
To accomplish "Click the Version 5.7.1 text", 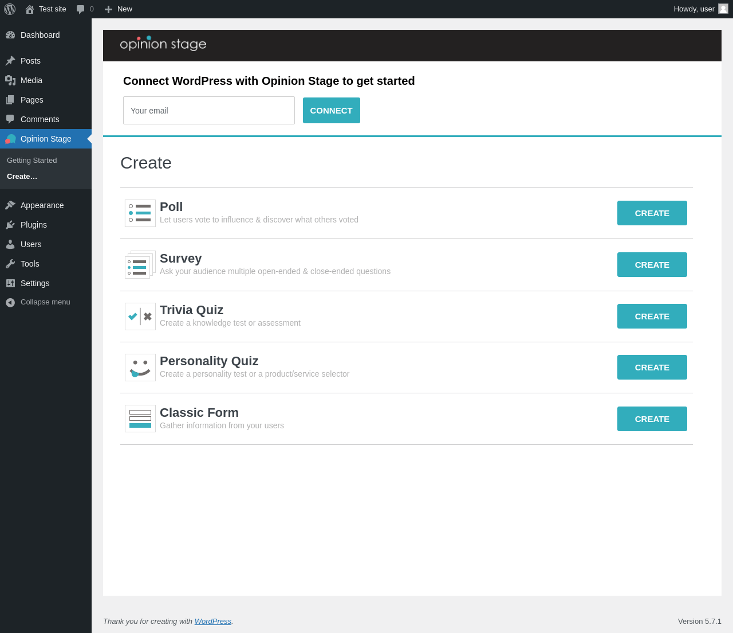I will coord(700,622).
